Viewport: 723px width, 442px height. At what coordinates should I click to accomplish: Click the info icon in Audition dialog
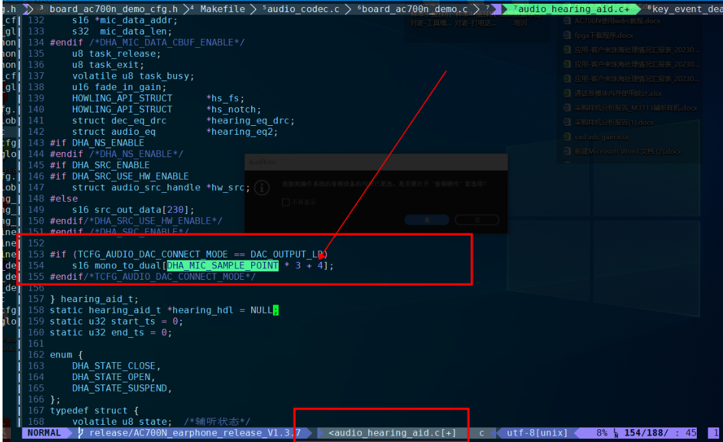pyautogui.click(x=262, y=188)
